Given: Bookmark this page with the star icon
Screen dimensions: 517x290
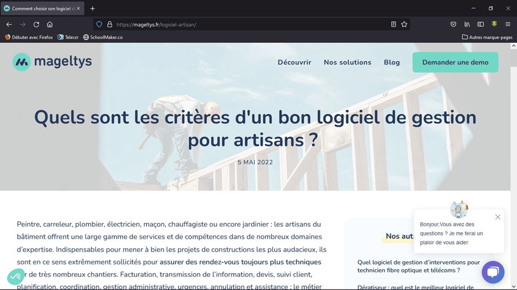Looking at the screenshot, I should pos(404,25).
